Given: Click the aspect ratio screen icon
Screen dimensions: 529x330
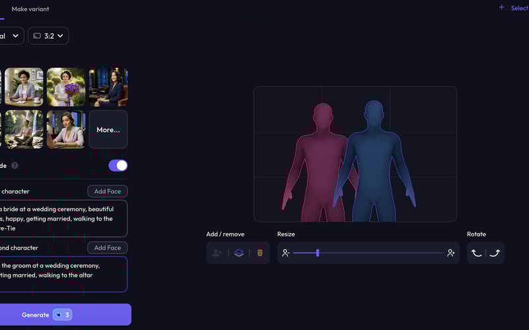Looking at the screenshot, I should [x=37, y=36].
